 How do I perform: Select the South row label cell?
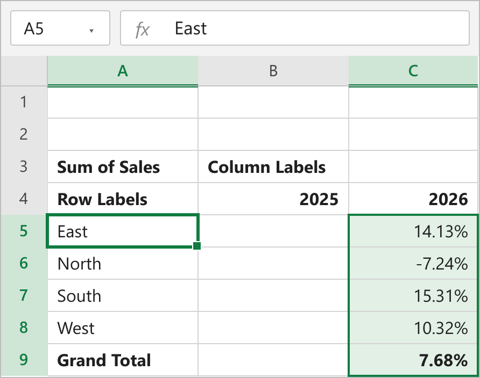pyautogui.click(x=123, y=295)
